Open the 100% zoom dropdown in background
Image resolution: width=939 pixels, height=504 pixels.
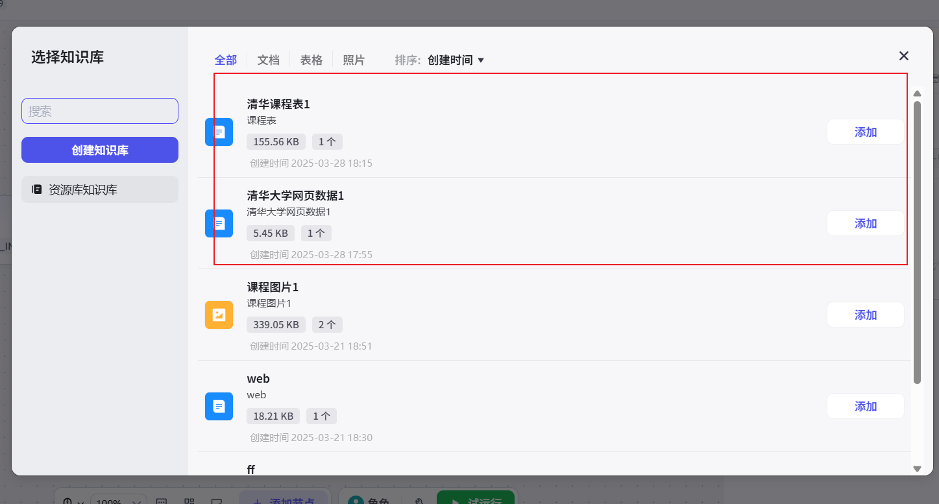117,500
